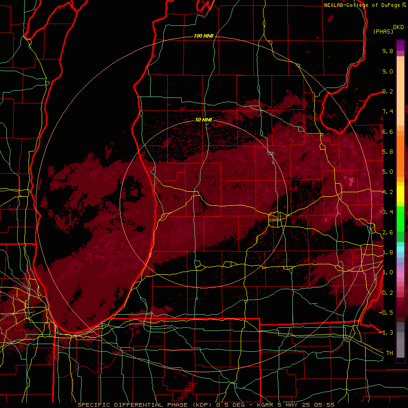Click the 9.0 scale value
The width and height of the screenshot is (408, 408).
(388, 71)
